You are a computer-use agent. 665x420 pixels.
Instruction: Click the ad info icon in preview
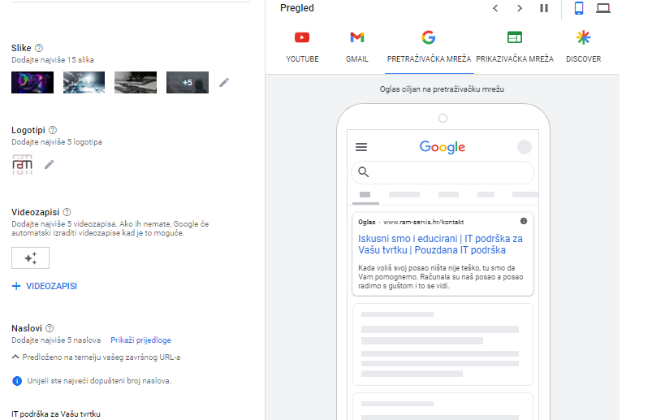tap(524, 221)
